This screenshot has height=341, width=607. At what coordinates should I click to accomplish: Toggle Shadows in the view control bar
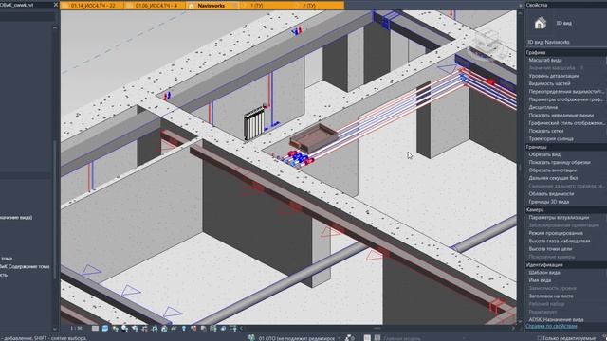click(x=124, y=329)
